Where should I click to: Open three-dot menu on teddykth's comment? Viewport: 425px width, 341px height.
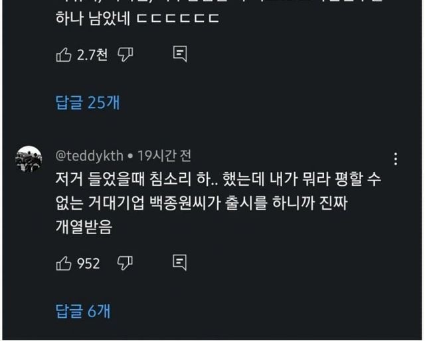(396, 159)
